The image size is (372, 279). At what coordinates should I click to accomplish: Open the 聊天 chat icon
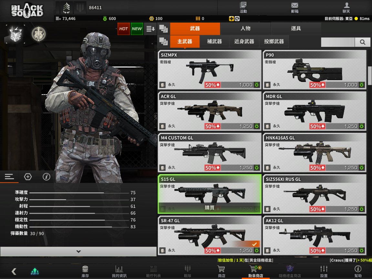[346, 7]
